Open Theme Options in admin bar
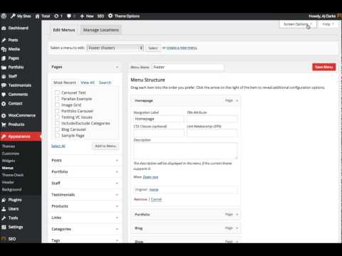Viewport: 342px width, 256px height. point(124,16)
